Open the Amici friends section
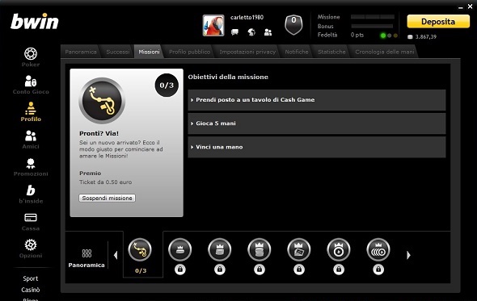Image resolution: width=477 pixels, height=301 pixels. point(31,139)
